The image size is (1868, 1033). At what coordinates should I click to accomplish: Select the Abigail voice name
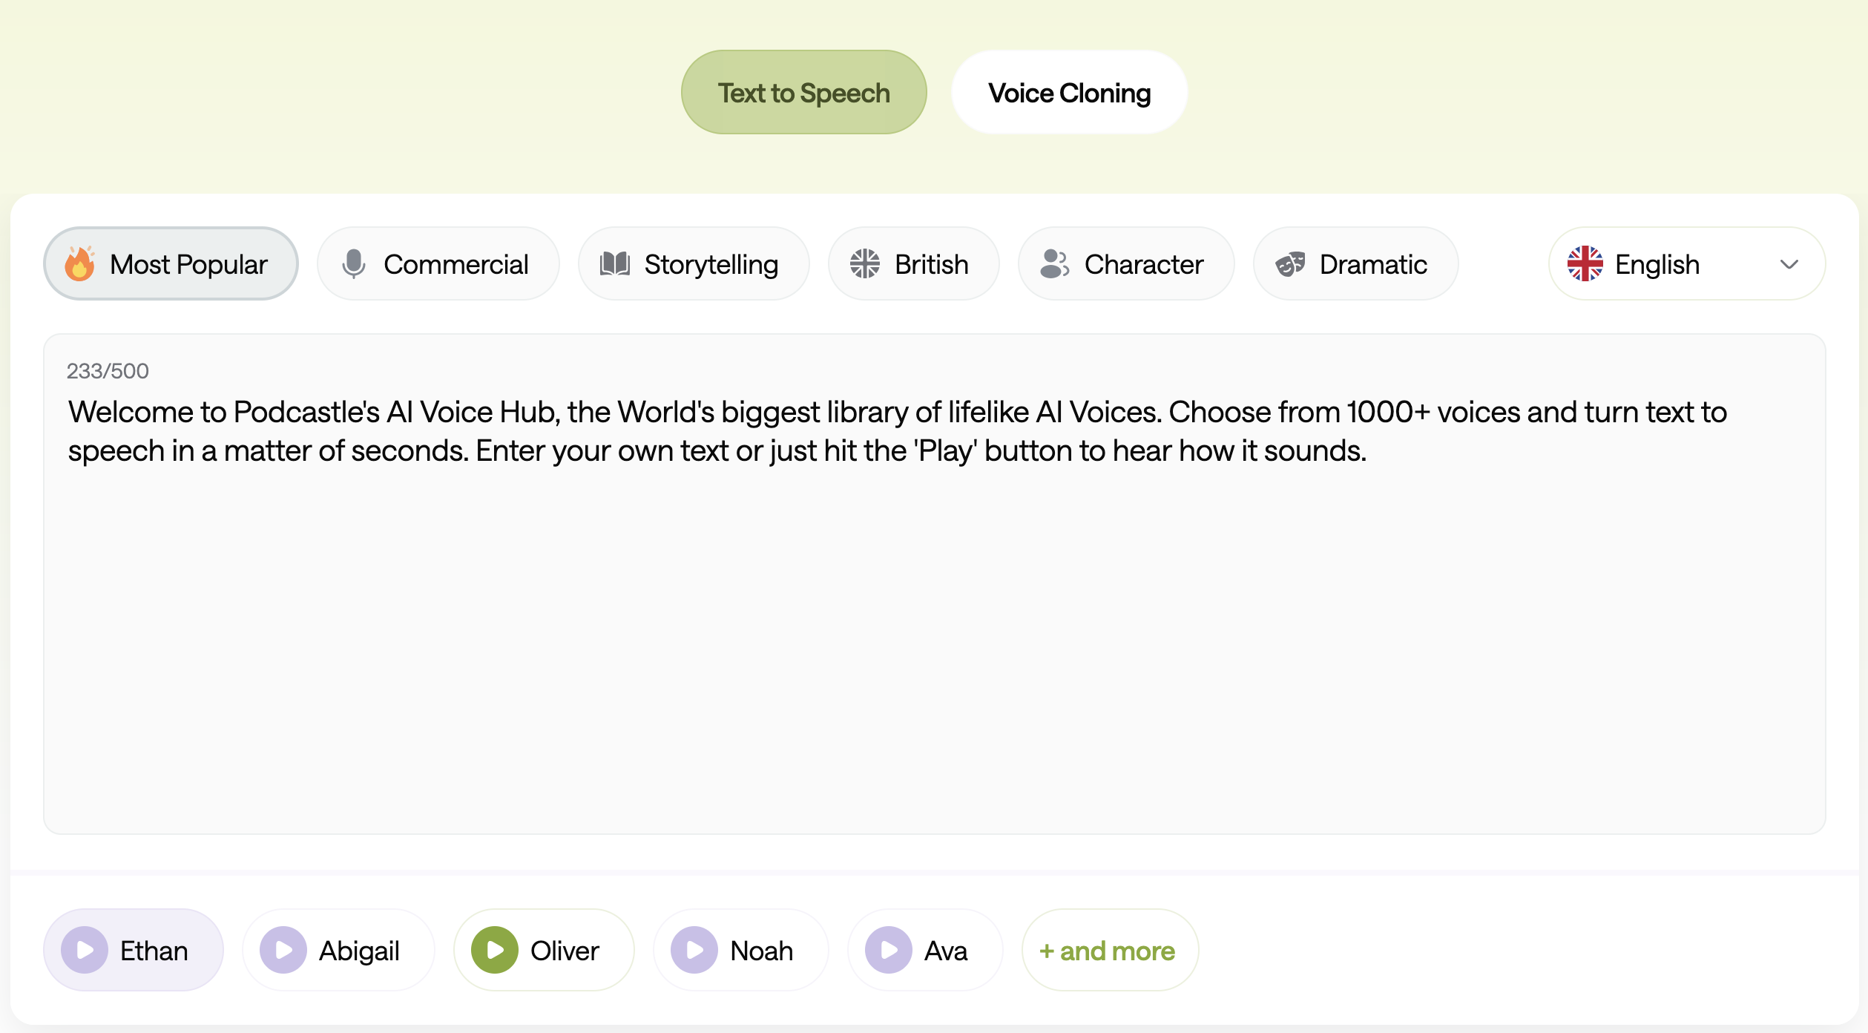[359, 951]
